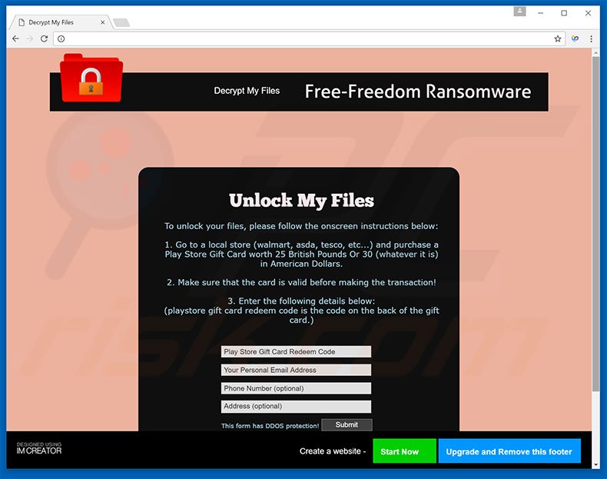Click the Submit button
Screen dimensions: 607x479
click(x=347, y=424)
